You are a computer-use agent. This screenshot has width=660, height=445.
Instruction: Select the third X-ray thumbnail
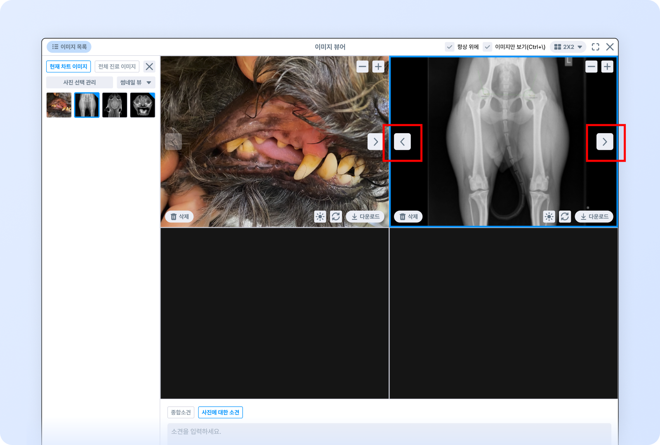pos(115,105)
